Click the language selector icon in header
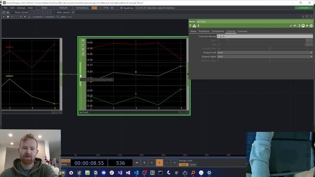Screen dimensions: 315x177 click(303, 26)
